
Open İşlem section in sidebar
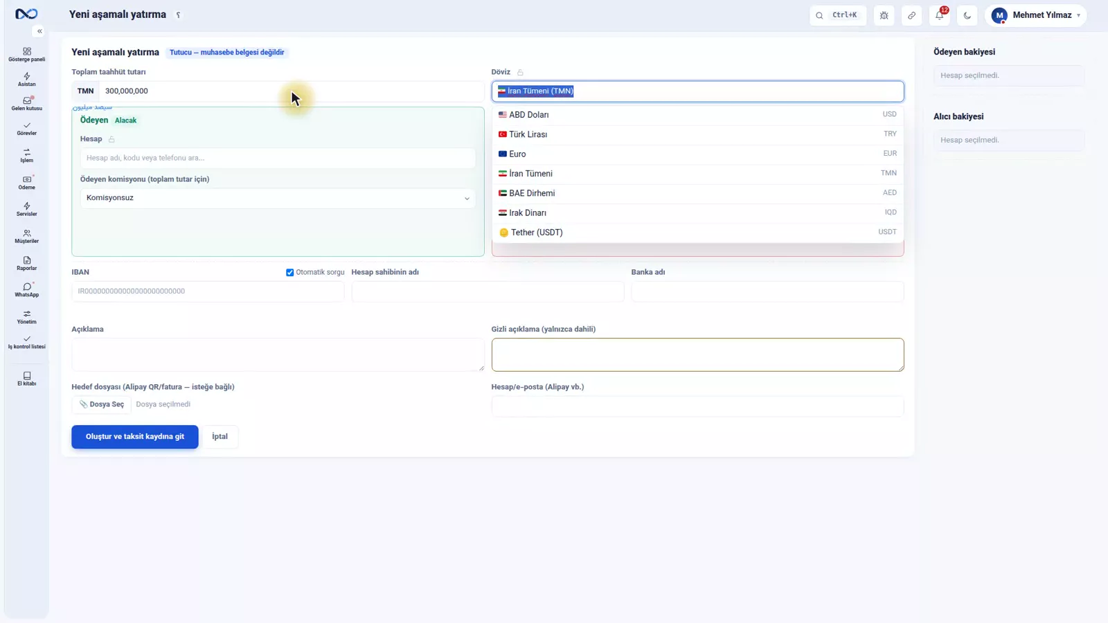(26, 156)
